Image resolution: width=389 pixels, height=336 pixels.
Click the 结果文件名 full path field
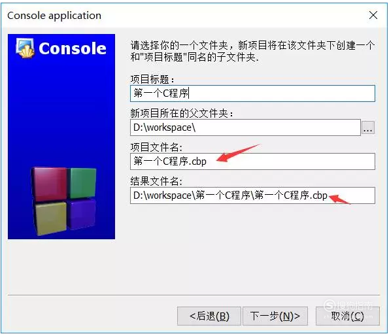point(252,195)
